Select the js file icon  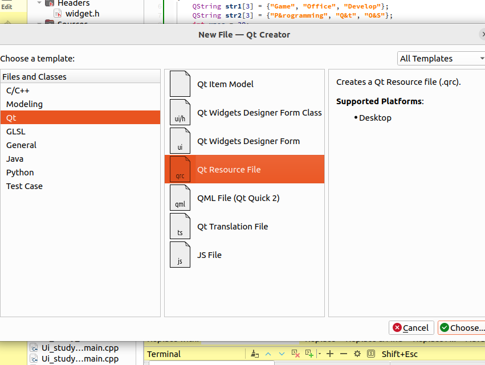click(x=180, y=255)
